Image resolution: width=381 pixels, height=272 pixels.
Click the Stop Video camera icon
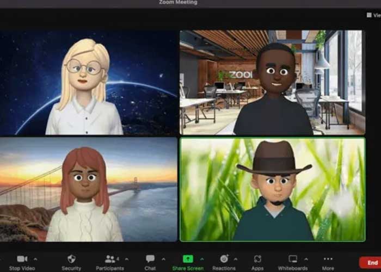click(x=22, y=259)
